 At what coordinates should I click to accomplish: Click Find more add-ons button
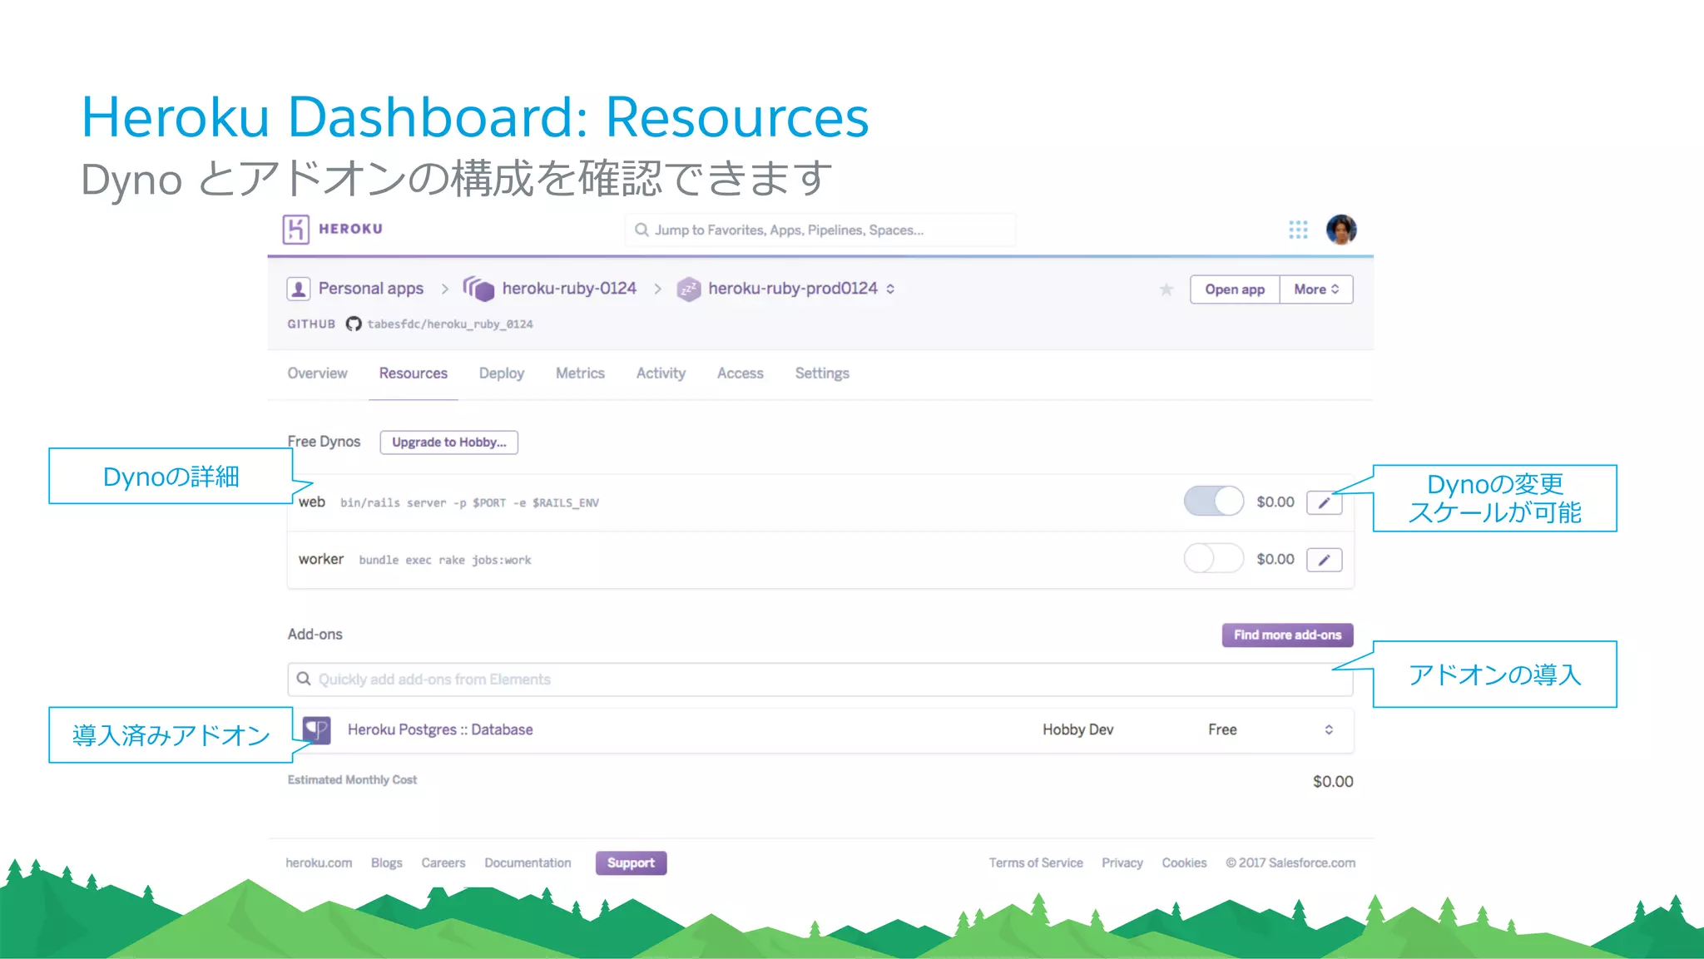tap(1287, 635)
